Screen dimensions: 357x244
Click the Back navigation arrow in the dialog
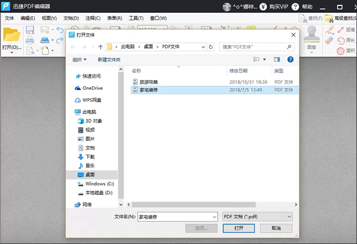click(73, 47)
